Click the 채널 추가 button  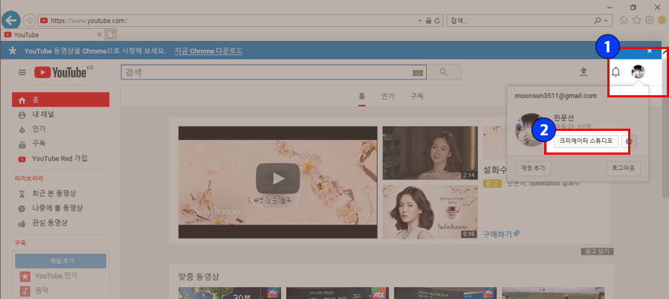pyautogui.click(x=61, y=261)
